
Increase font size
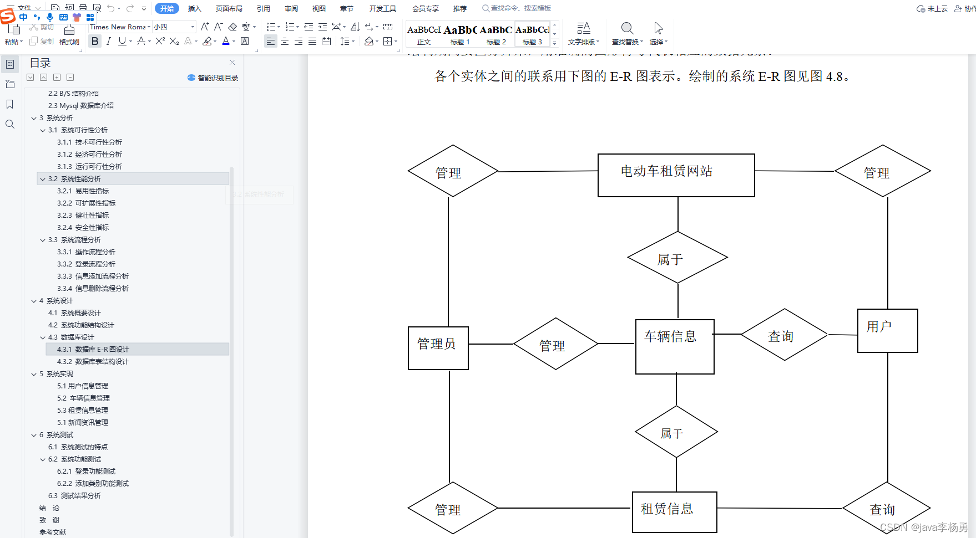(205, 27)
